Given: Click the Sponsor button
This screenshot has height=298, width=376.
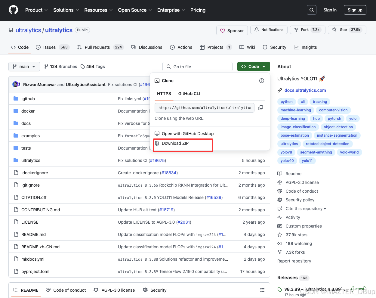Looking at the screenshot, I should pyautogui.click(x=232, y=31).
